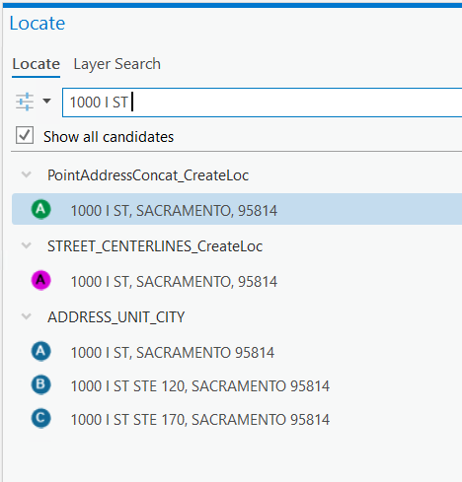Click inside the address search box
Screen dimensions: 462x482
tap(262, 103)
